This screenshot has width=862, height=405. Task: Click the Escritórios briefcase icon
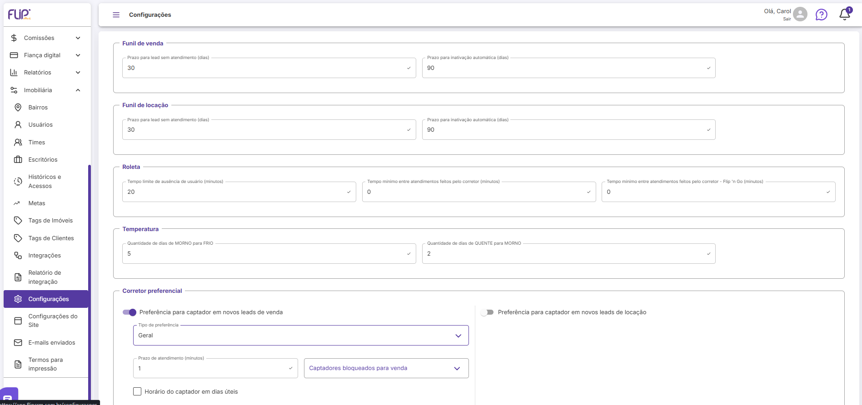point(18,160)
